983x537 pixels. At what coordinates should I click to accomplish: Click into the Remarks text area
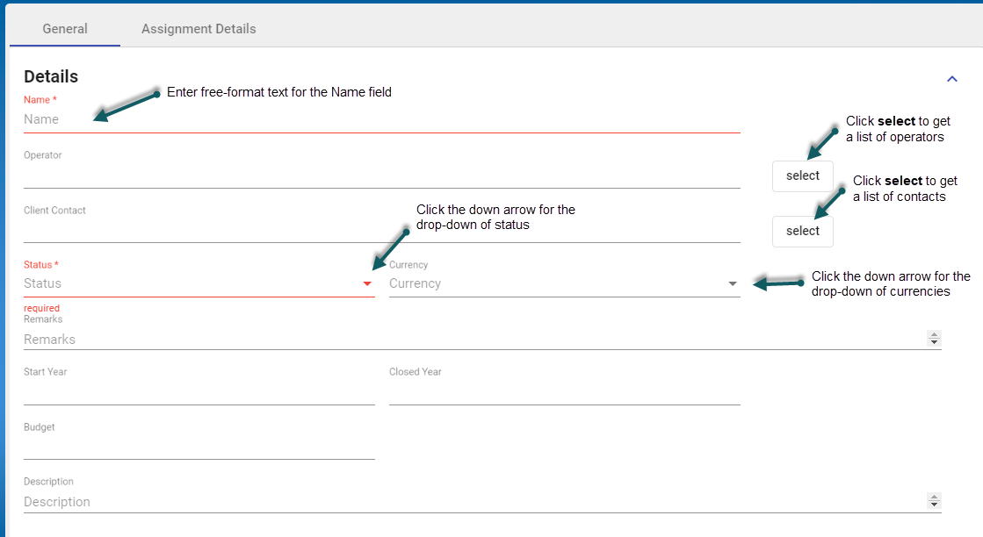click(474, 340)
